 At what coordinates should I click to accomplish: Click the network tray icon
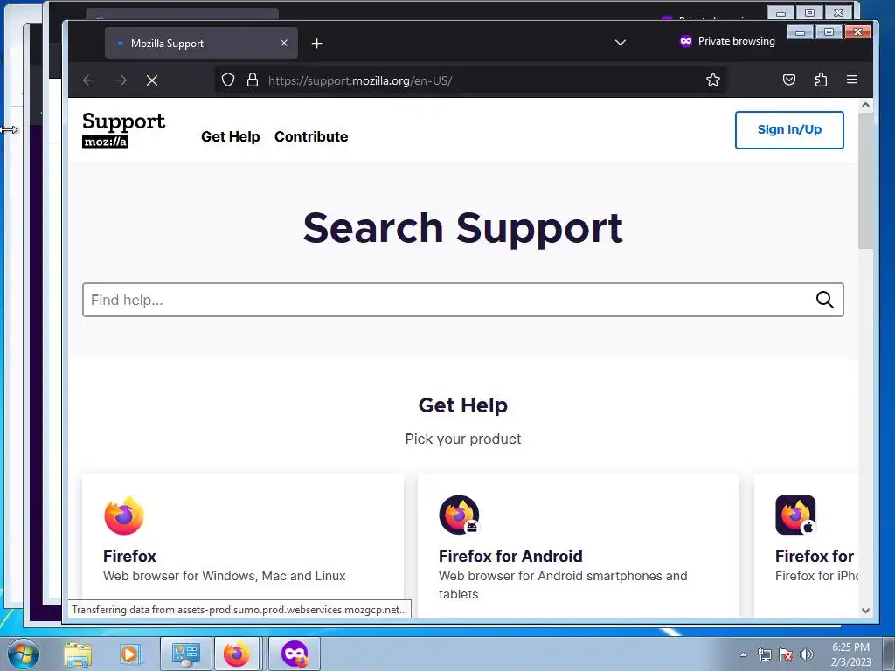pyautogui.click(x=764, y=654)
